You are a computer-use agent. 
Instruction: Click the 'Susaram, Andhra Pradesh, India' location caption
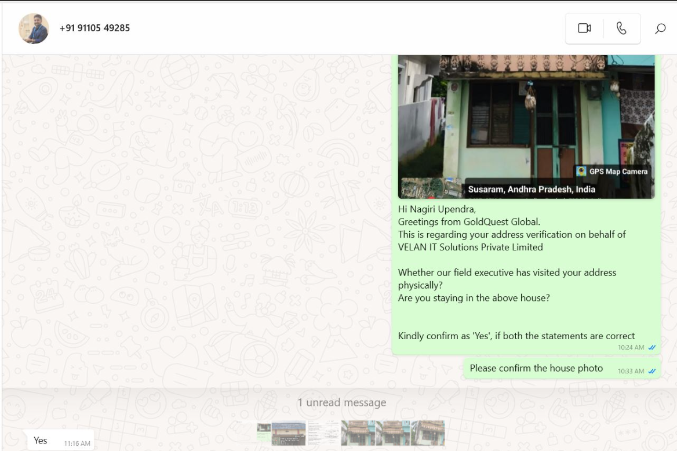532,189
